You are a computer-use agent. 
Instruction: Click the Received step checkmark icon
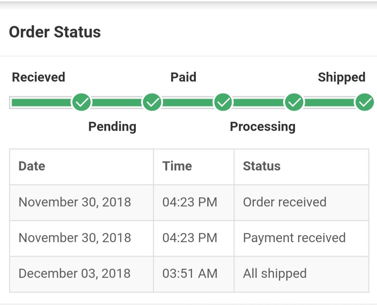[x=81, y=102]
